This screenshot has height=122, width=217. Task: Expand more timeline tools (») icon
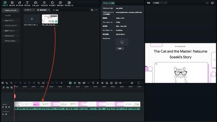(x=61, y=83)
